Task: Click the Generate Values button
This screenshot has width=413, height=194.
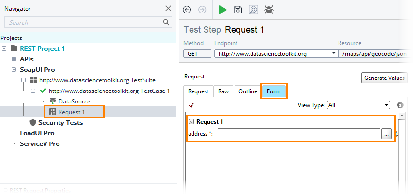Action: [384, 78]
